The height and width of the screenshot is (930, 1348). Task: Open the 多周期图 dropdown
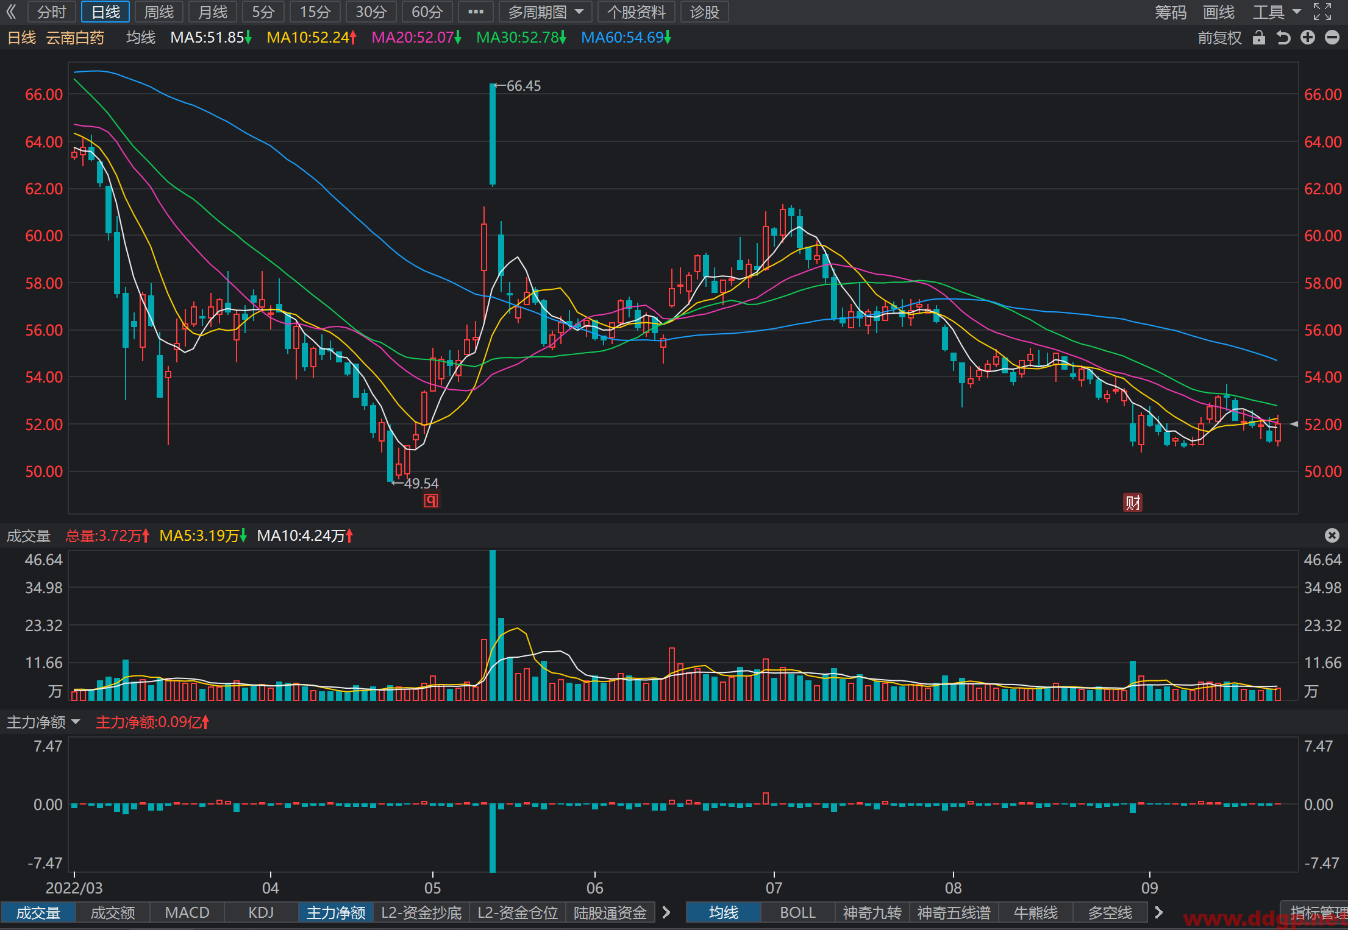click(545, 12)
